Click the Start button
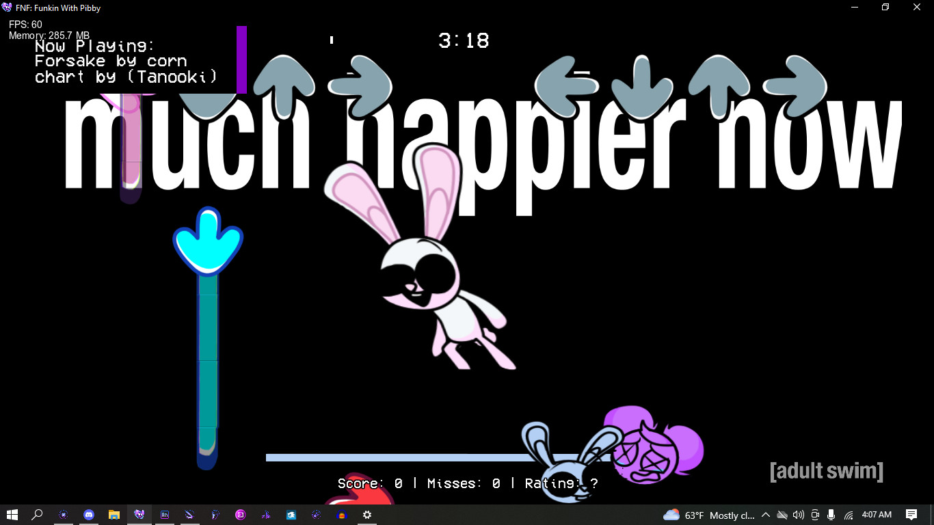 (12, 515)
